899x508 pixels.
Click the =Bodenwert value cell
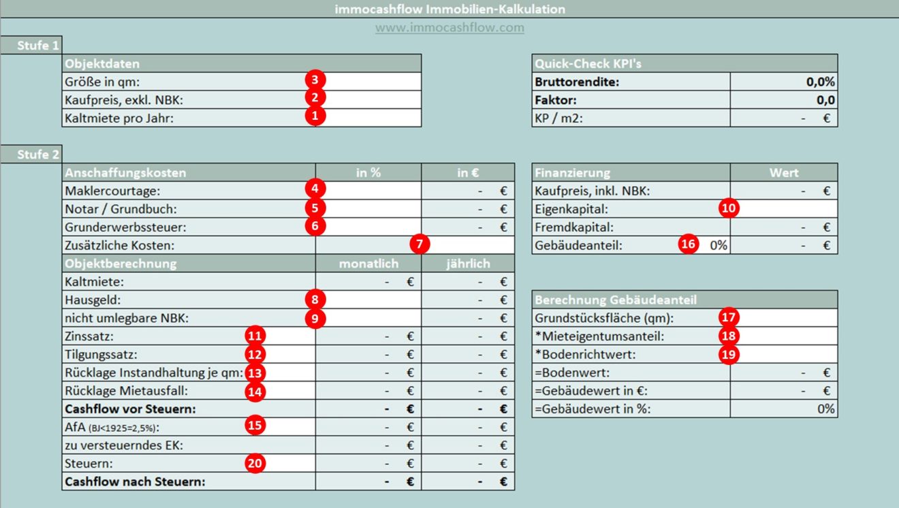click(784, 372)
